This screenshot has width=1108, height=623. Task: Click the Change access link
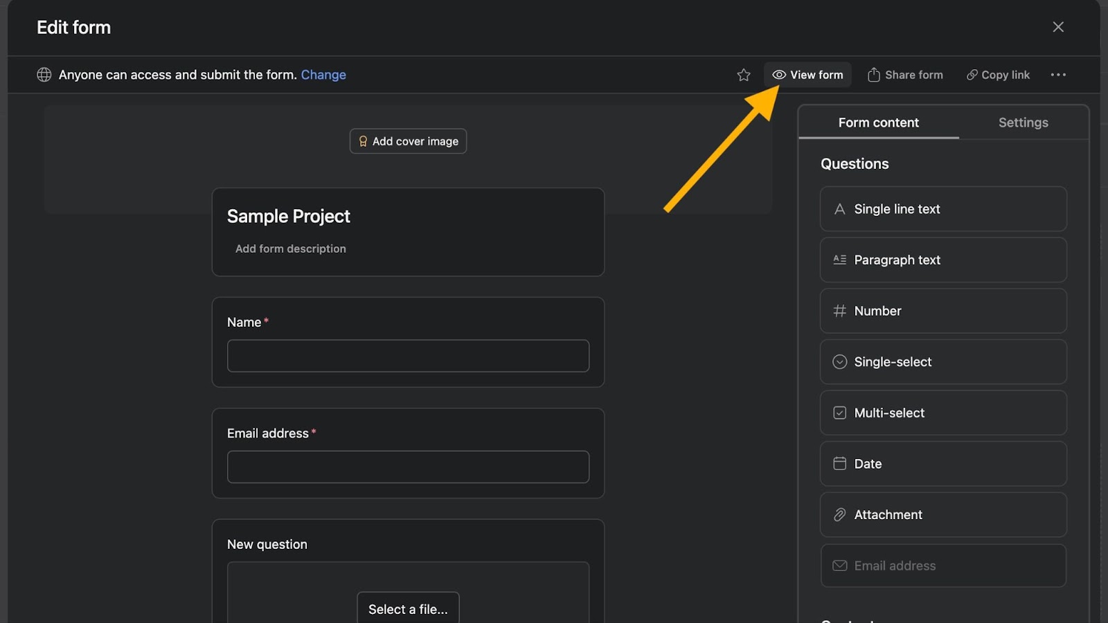pos(323,75)
